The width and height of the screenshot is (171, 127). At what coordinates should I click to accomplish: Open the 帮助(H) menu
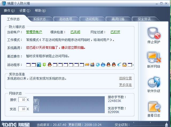(40, 11)
